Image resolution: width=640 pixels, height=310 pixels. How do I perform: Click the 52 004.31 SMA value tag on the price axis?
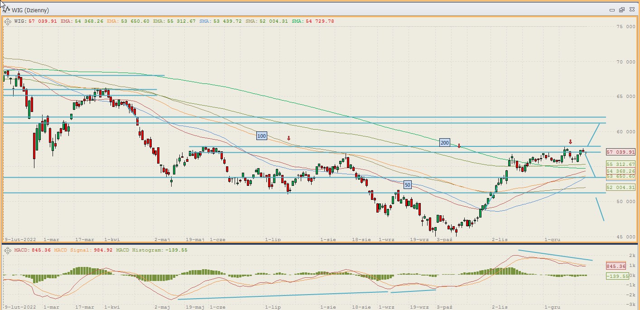pos(621,187)
